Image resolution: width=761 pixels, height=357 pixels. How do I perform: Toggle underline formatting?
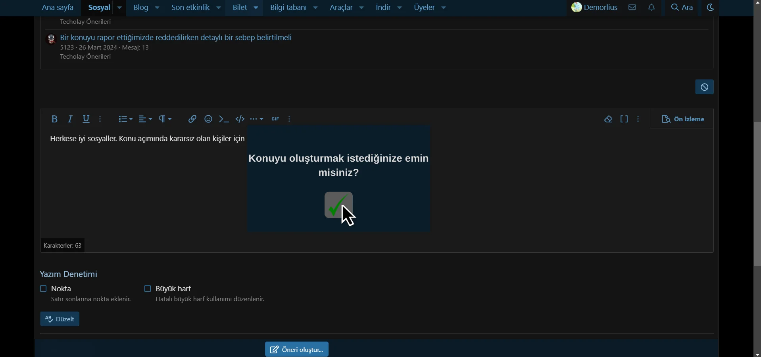tap(86, 119)
